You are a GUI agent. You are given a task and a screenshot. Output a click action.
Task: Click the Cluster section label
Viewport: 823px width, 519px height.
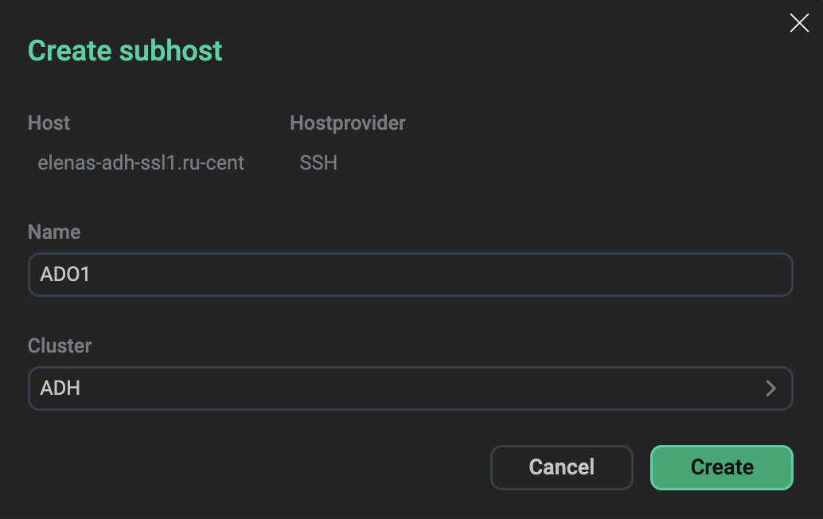59,346
